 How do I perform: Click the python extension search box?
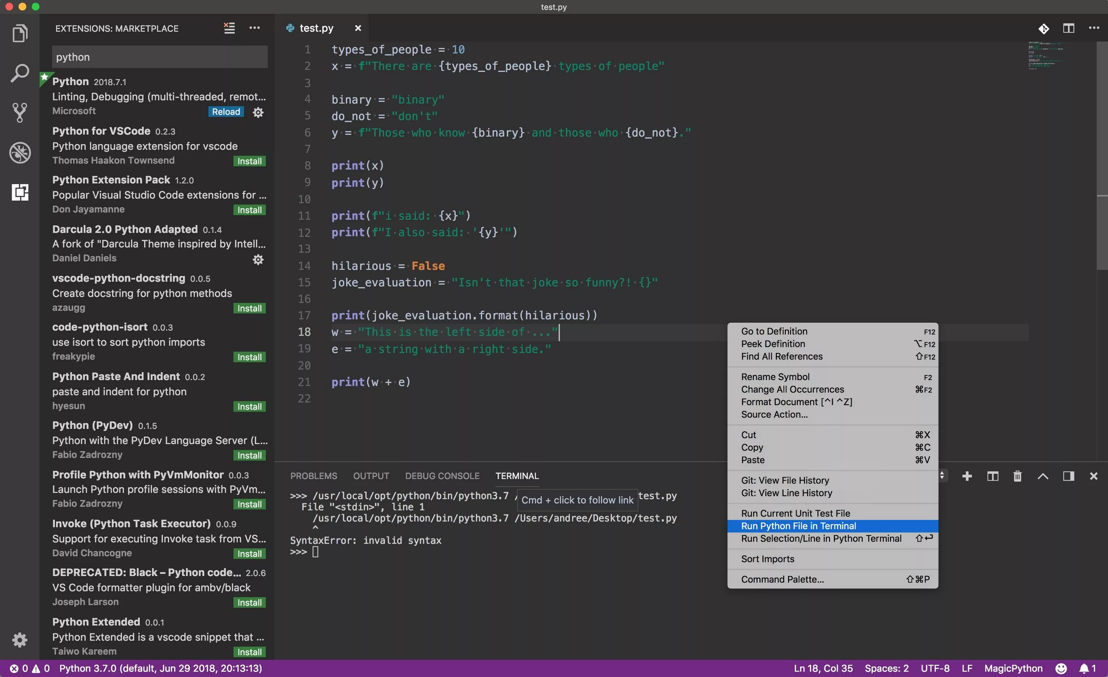[x=160, y=57]
